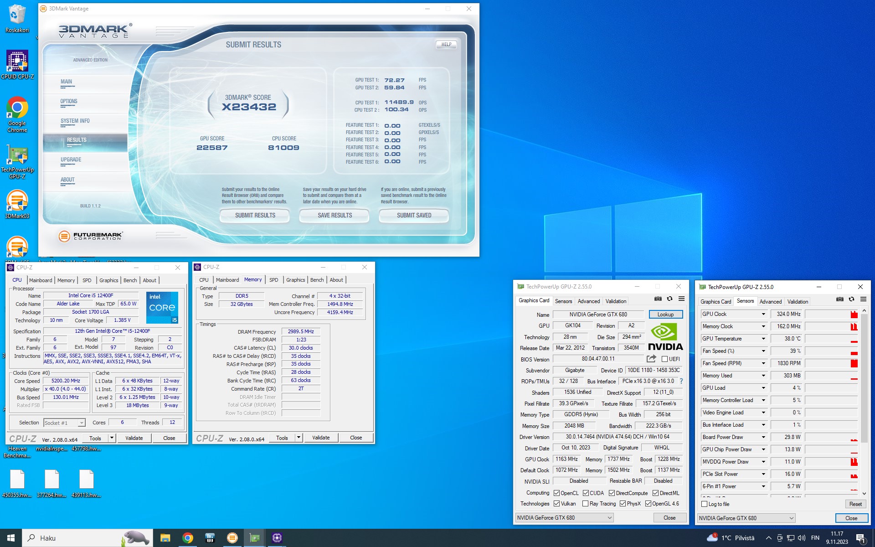875x547 pixels.
Task: Click Windows Start button
Action: tap(11, 538)
